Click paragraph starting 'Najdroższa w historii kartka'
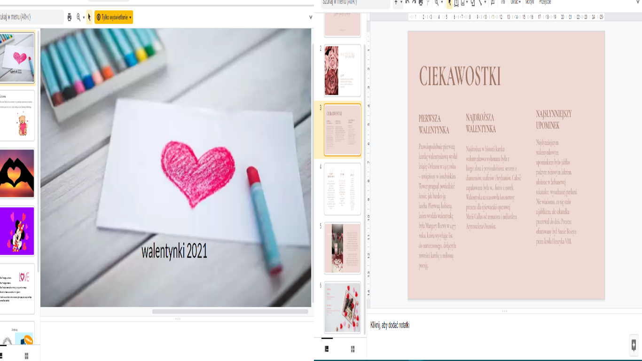Viewport: 642px width, 361px height. tap(493, 187)
